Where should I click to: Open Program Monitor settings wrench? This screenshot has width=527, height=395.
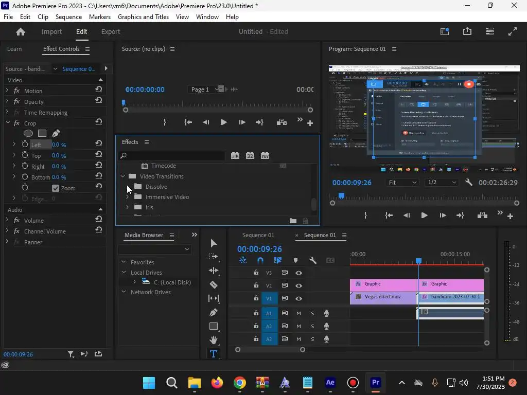(469, 183)
